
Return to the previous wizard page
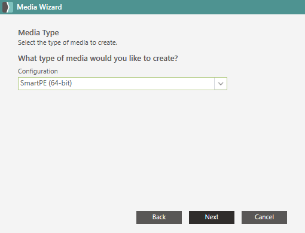[159, 217]
